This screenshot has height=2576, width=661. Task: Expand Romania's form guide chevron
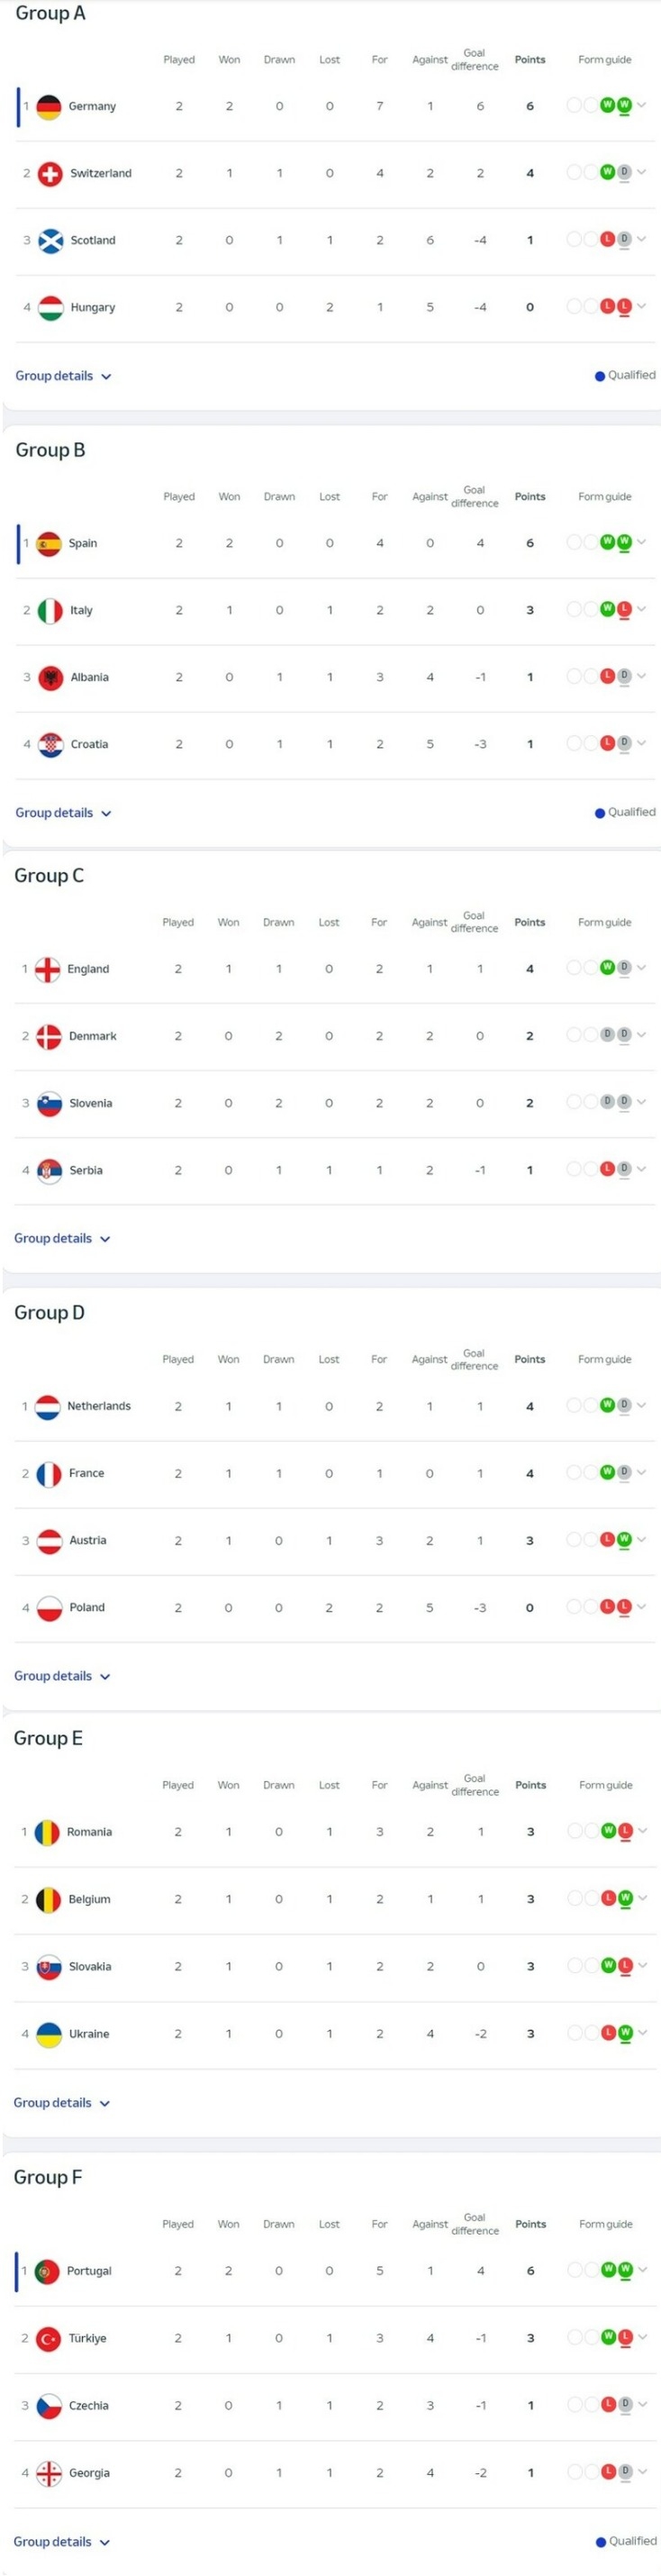(x=643, y=1830)
